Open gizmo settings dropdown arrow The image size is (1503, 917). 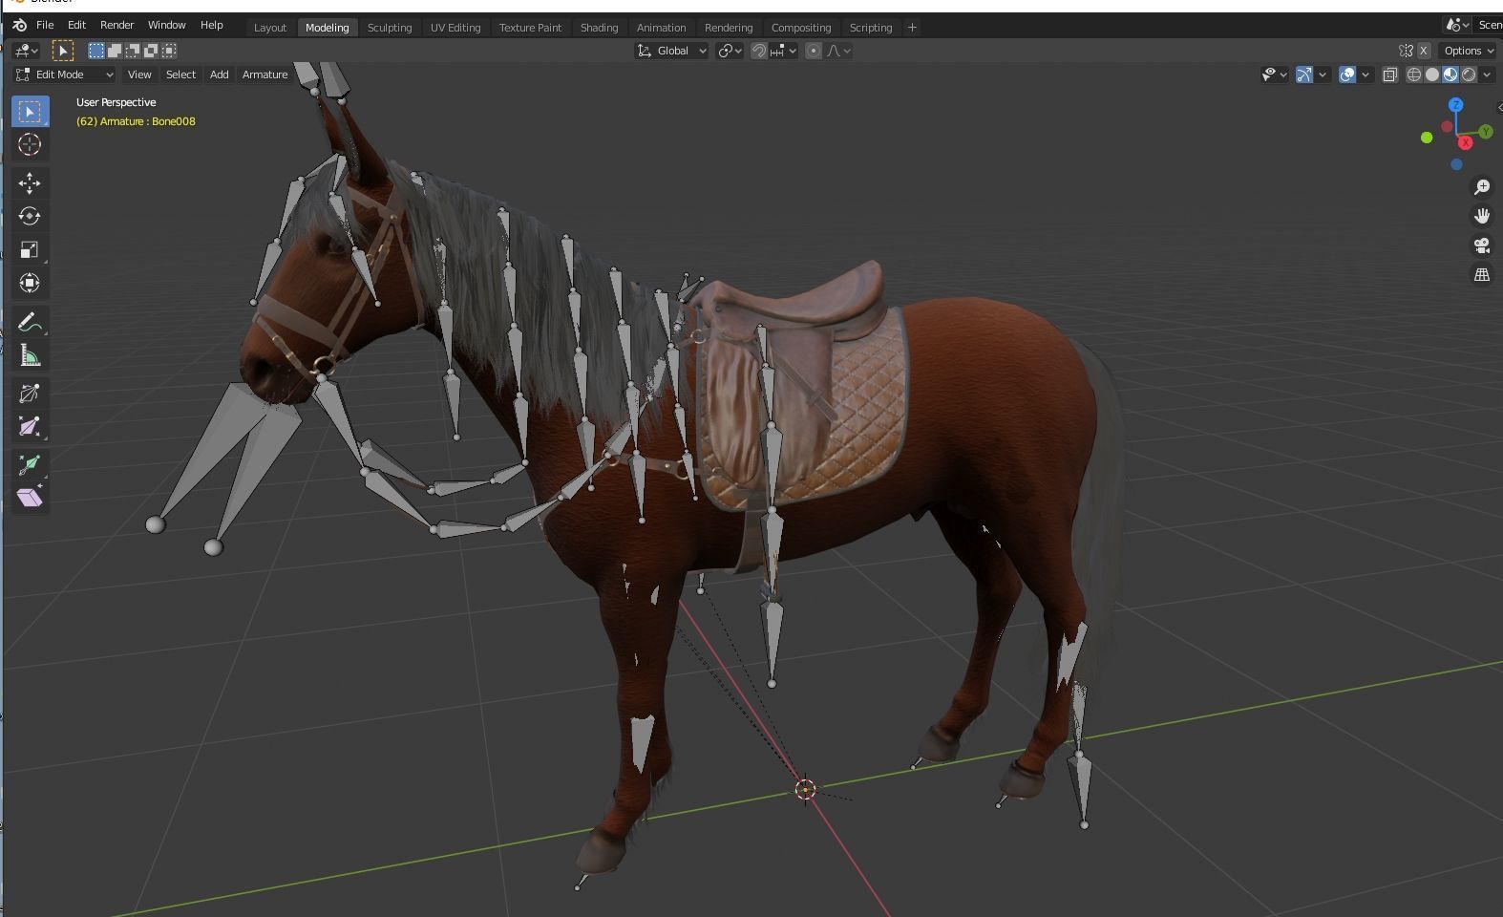[x=1323, y=75]
